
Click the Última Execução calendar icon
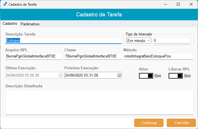[x=60, y=75]
